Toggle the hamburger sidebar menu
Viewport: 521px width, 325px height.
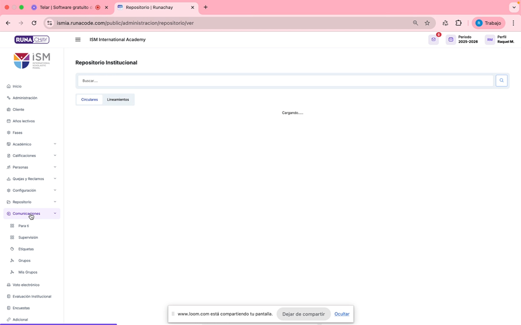click(78, 40)
